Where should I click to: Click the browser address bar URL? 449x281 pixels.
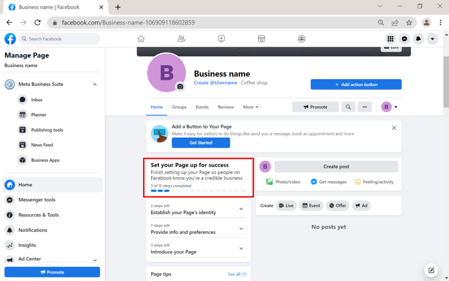(x=128, y=23)
